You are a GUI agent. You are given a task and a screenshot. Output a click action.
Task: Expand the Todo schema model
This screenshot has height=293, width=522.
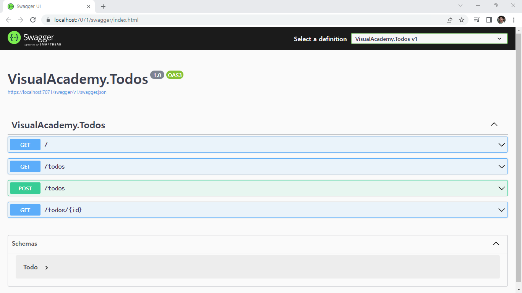(x=47, y=267)
